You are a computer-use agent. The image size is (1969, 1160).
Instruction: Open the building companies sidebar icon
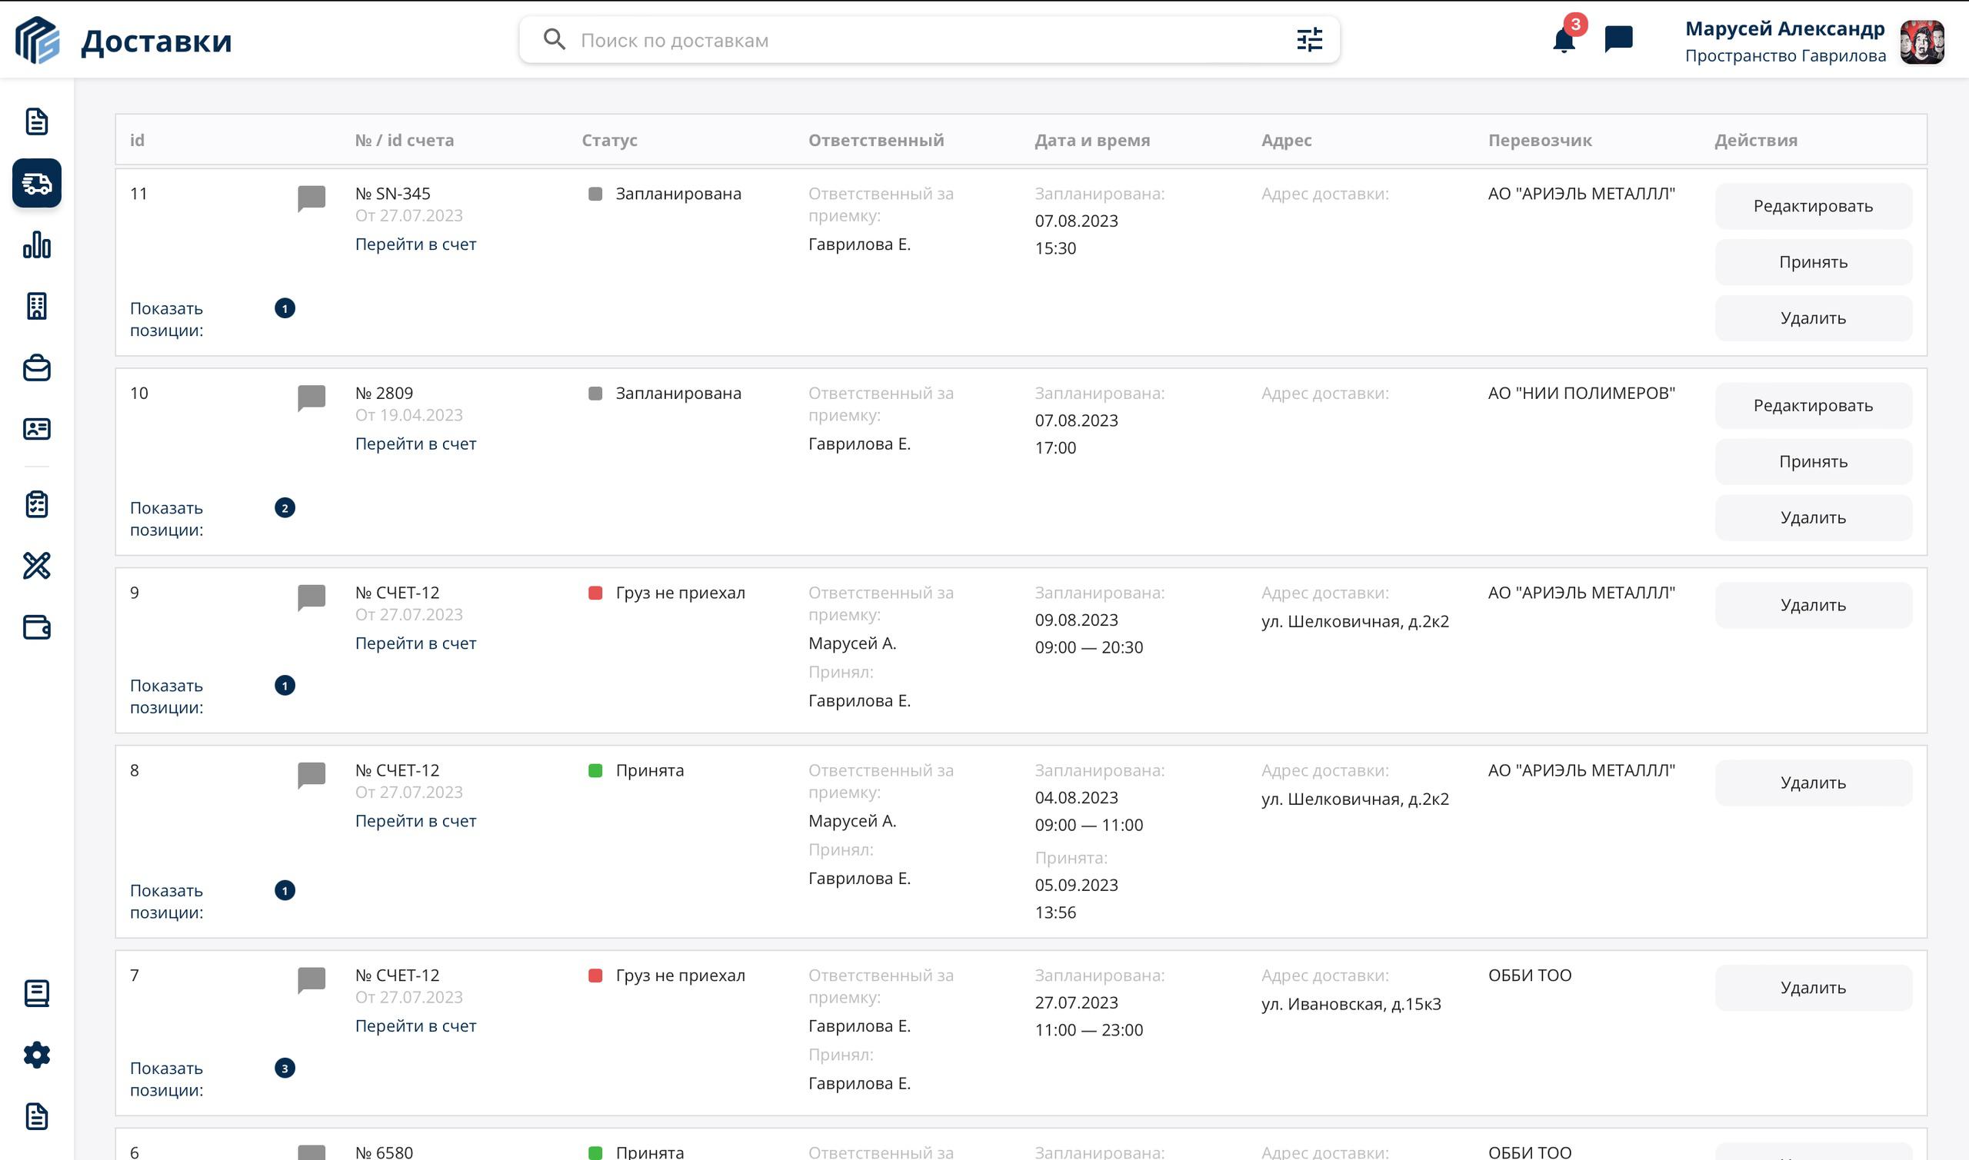pos(37,306)
